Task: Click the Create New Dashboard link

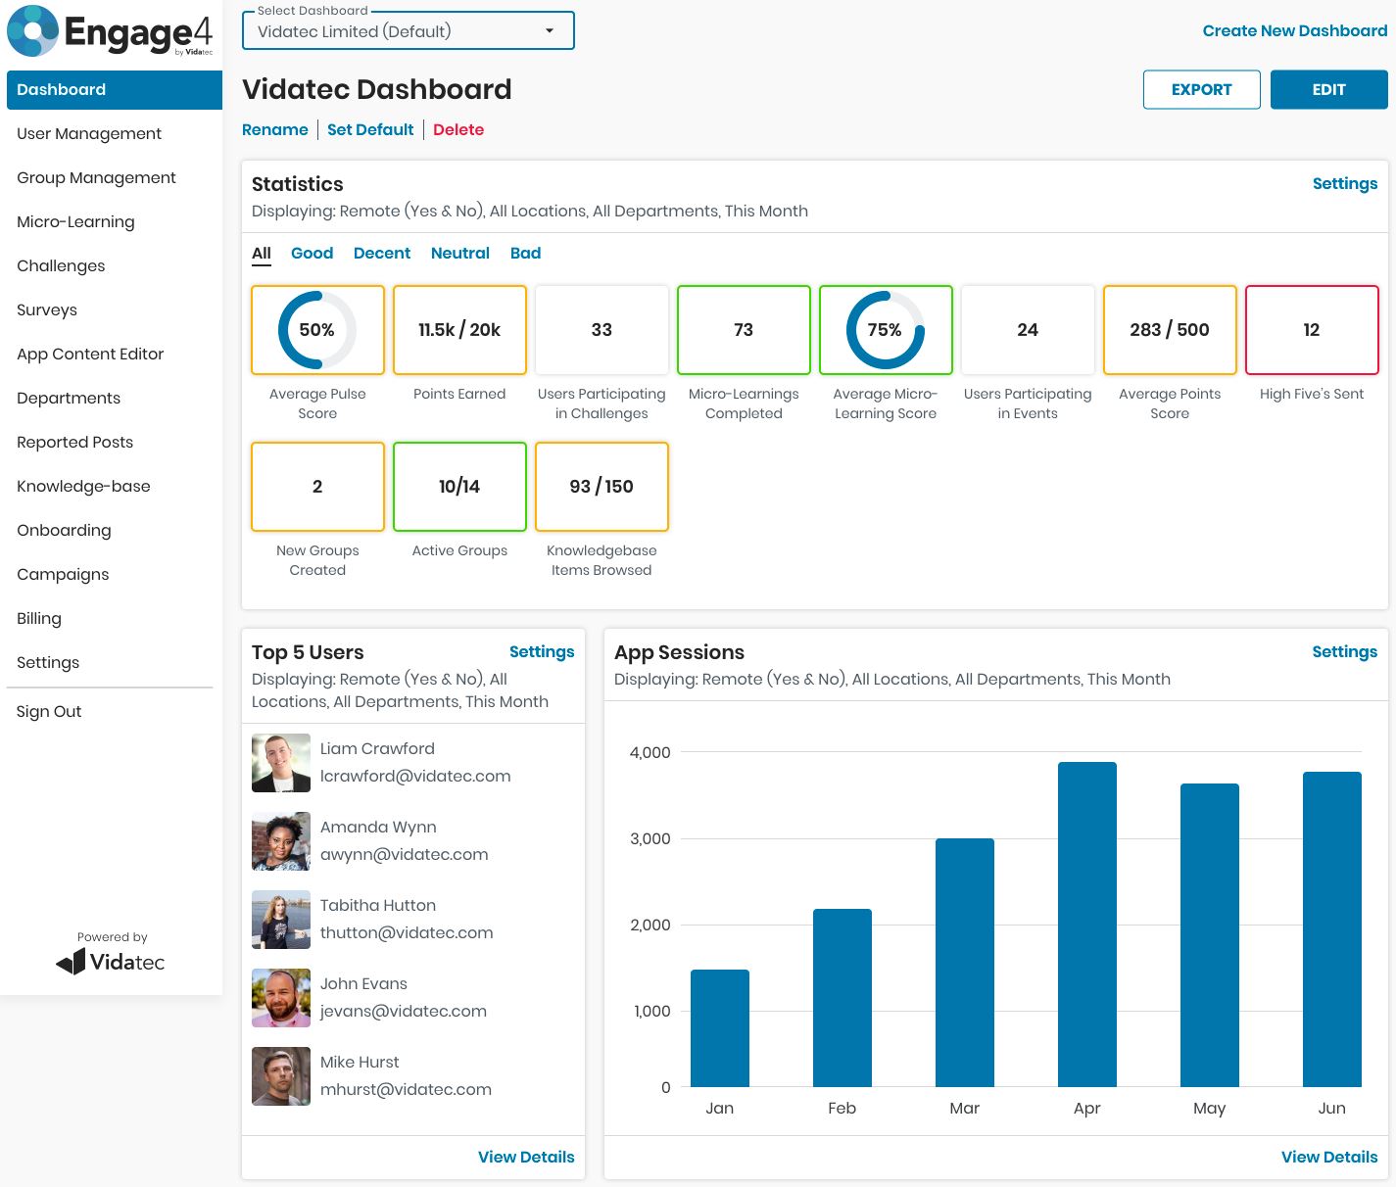Action: tap(1294, 30)
